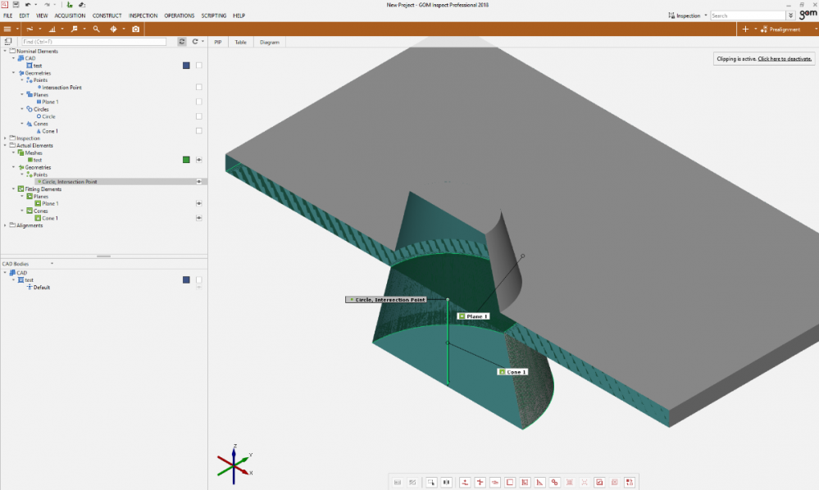
Task: Click the explorer panel icon left of Find field
Action: click(8, 42)
